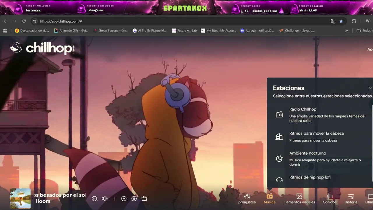Open the Google Translate page icon

pos(333,21)
